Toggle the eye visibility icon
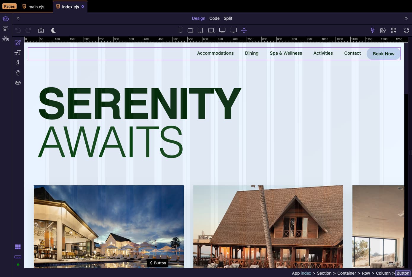 tap(18, 83)
